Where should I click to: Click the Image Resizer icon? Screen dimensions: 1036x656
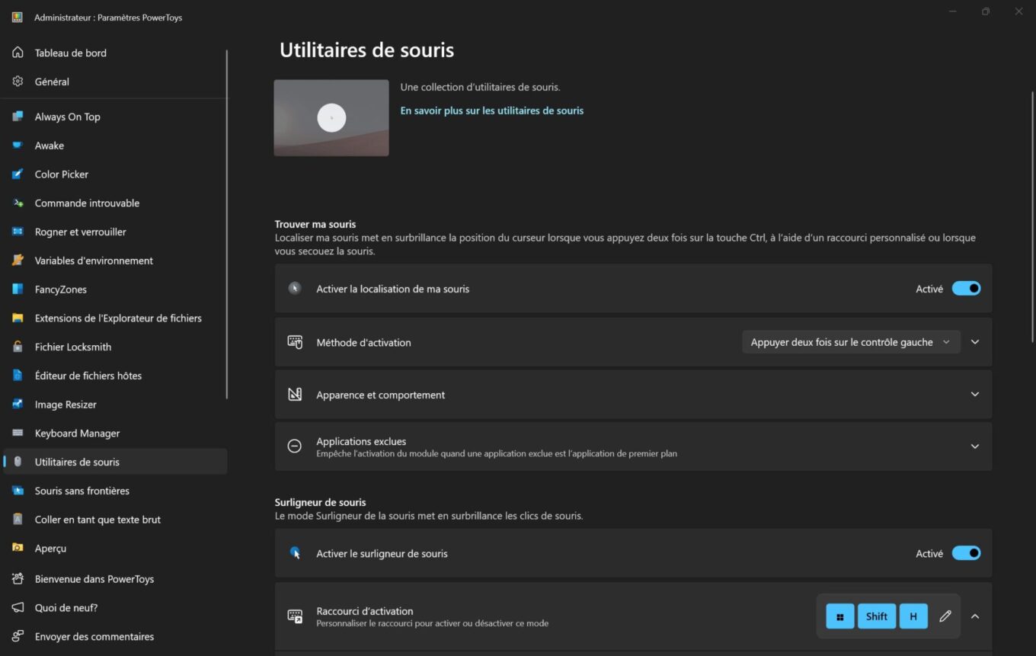(18, 405)
